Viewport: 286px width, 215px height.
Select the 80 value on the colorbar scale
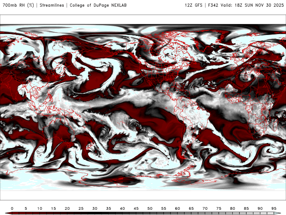[x=232, y=209]
